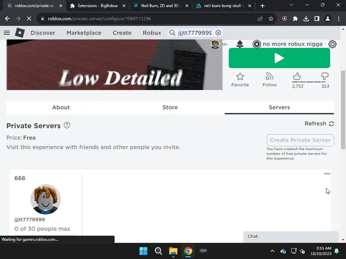This screenshot has height=259, width=346.
Task: Click the 666 server name
Action: [20, 178]
